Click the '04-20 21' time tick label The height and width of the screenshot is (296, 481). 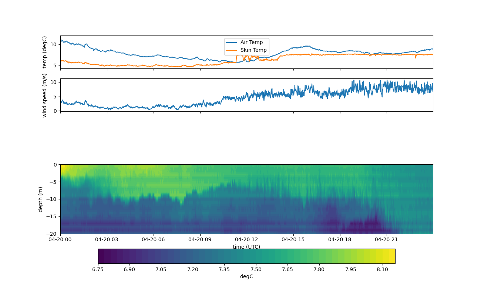click(387, 240)
